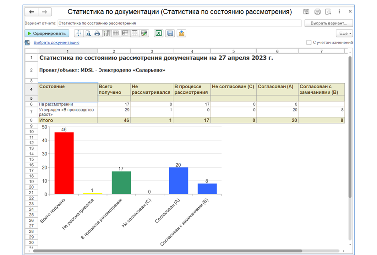Select the На рассмотрении row cell
Viewport: 377px width, 255px height.
click(x=68, y=104)
